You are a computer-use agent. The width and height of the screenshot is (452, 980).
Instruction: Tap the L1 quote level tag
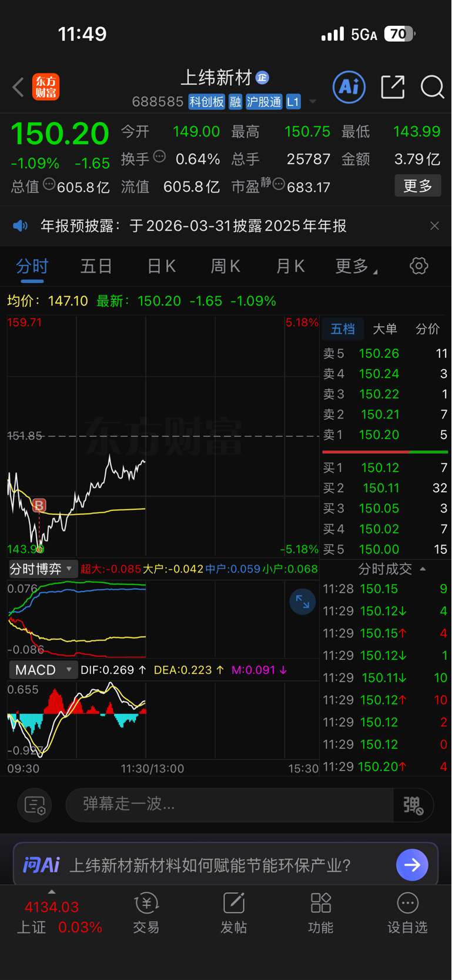coord(293,102)
